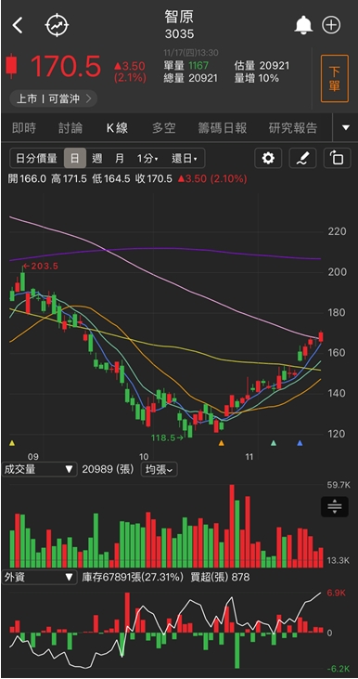
Task: Tap the 低164.5 low price
Action: 111,179
